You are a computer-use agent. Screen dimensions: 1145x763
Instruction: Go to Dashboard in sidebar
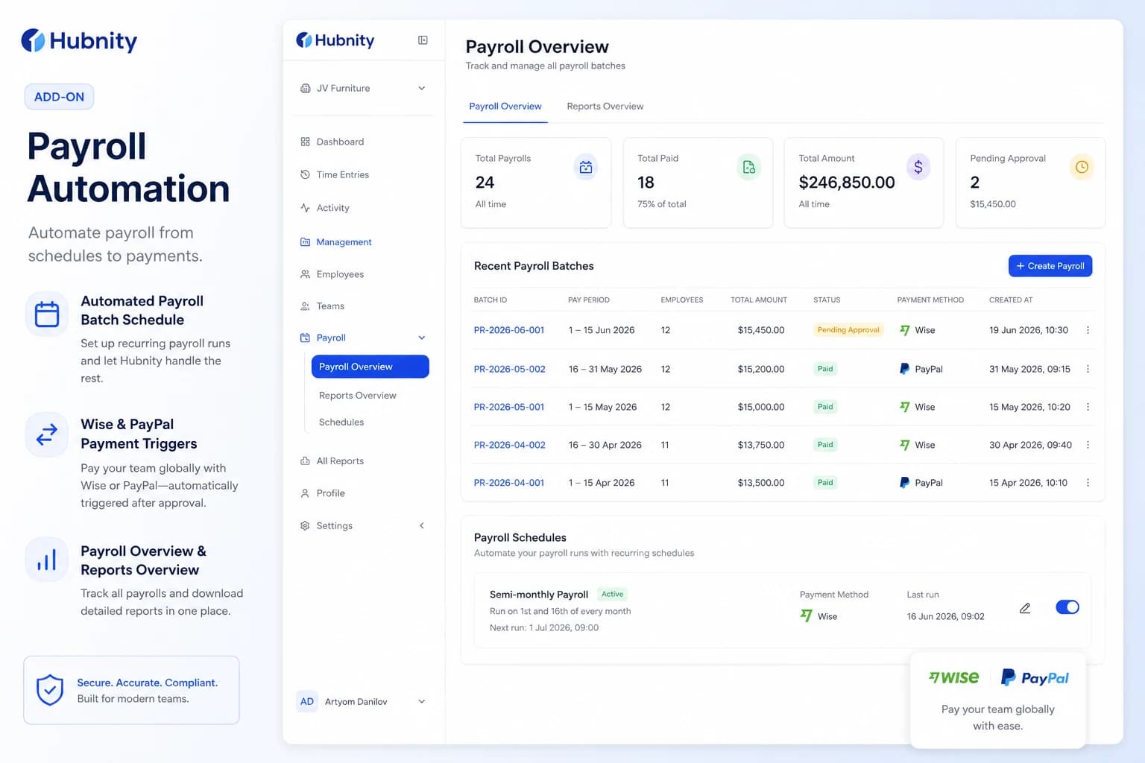click(341, 142)
